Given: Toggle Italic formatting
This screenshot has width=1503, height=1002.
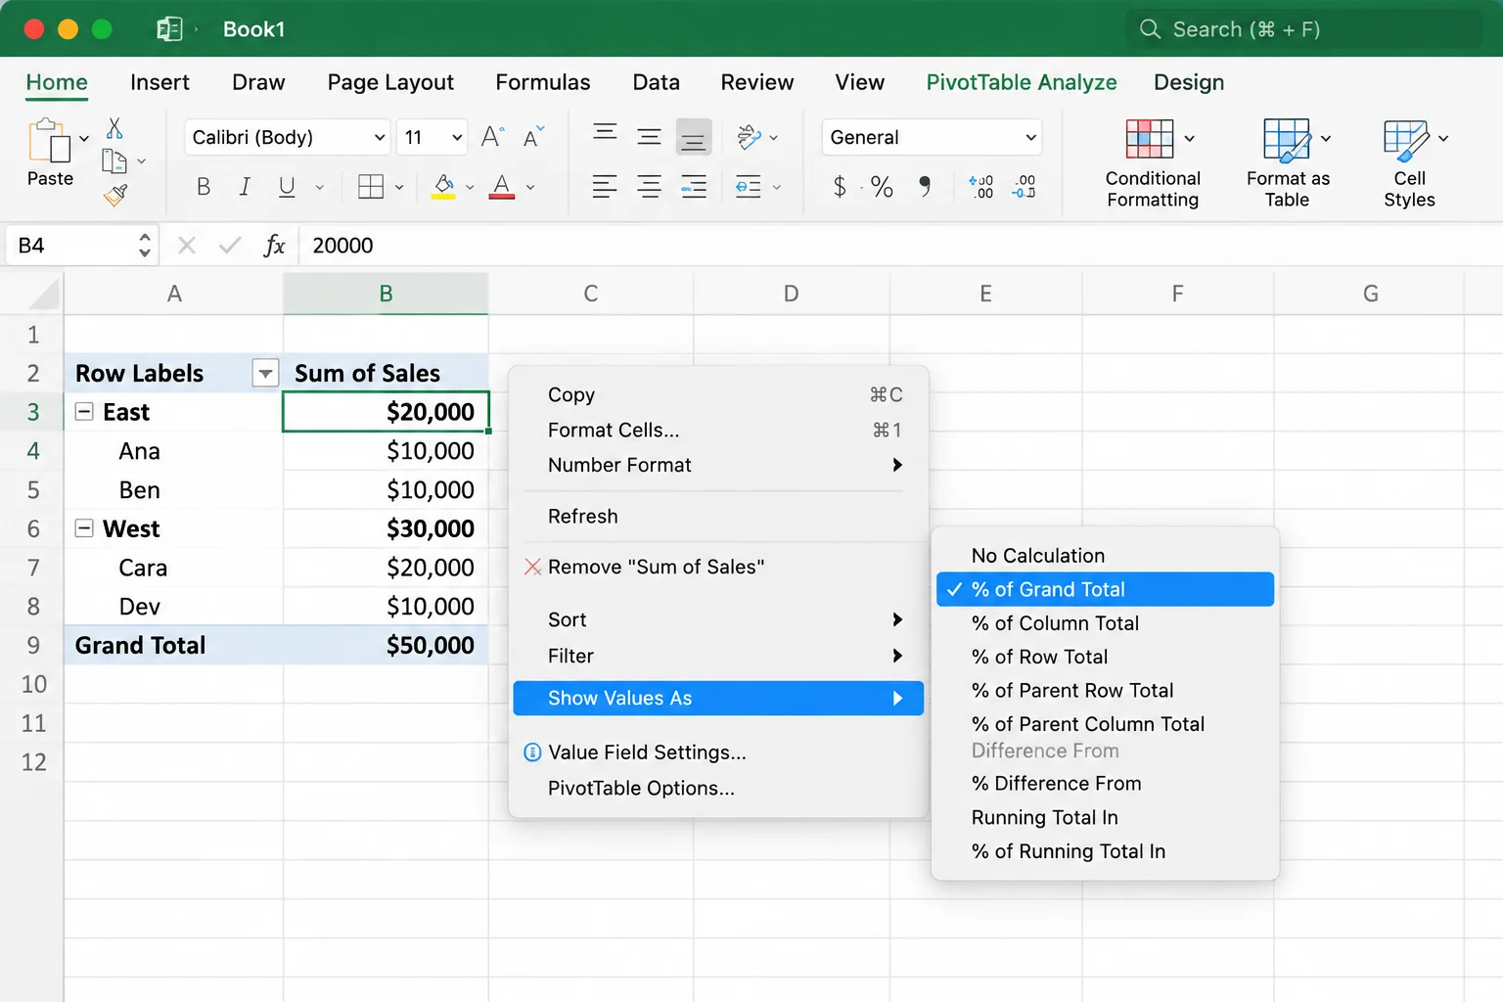Looking at the screenshot, I should click(245, 187).
